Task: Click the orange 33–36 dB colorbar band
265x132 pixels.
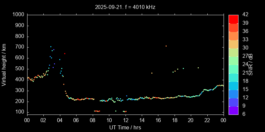Action: coord(234,36)
